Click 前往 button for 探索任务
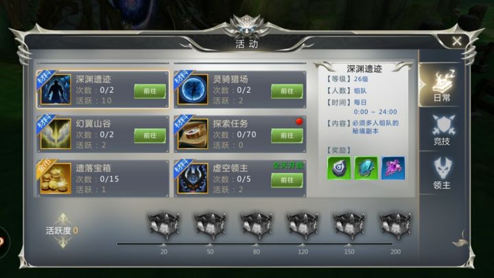 tap(287, 135)
